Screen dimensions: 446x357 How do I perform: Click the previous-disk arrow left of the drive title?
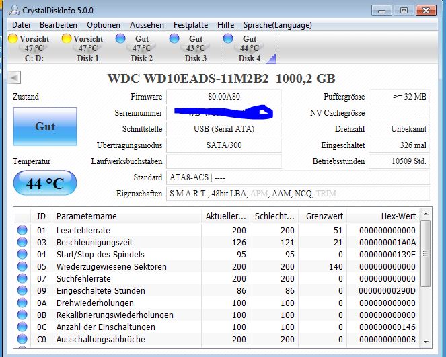click(14, 77)
